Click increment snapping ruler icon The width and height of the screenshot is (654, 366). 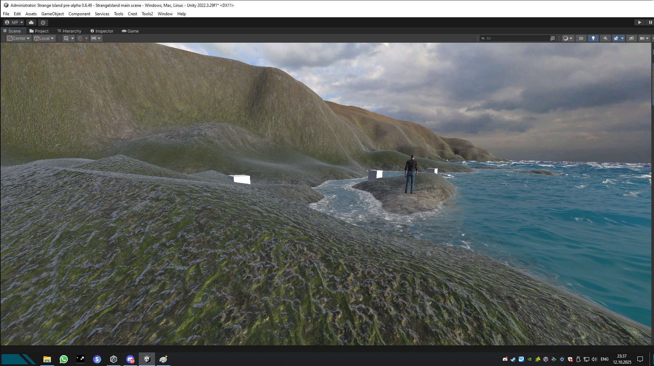(x=94, y=38)
